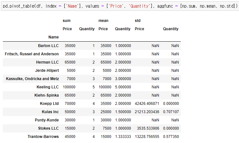
Task: Select the 'Kiehn-Spinka' row label
Action: coord(46,95)
